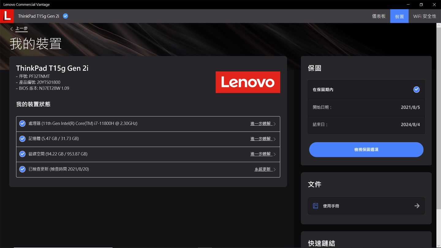This screenshot has height=248, width=441.
Task: Open the WiFi 安全性 tab
Action: (424, 16)
